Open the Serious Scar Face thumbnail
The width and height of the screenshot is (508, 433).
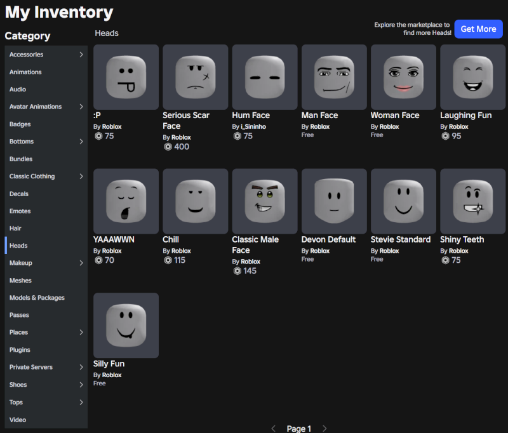click(x=196, y=77)
